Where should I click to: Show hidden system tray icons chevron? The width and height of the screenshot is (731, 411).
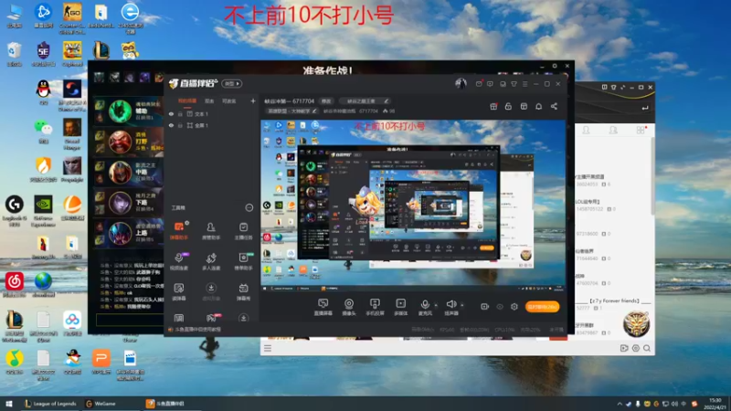pos(620,404)
